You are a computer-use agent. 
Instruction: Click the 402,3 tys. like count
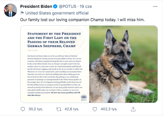pos(109,109)
